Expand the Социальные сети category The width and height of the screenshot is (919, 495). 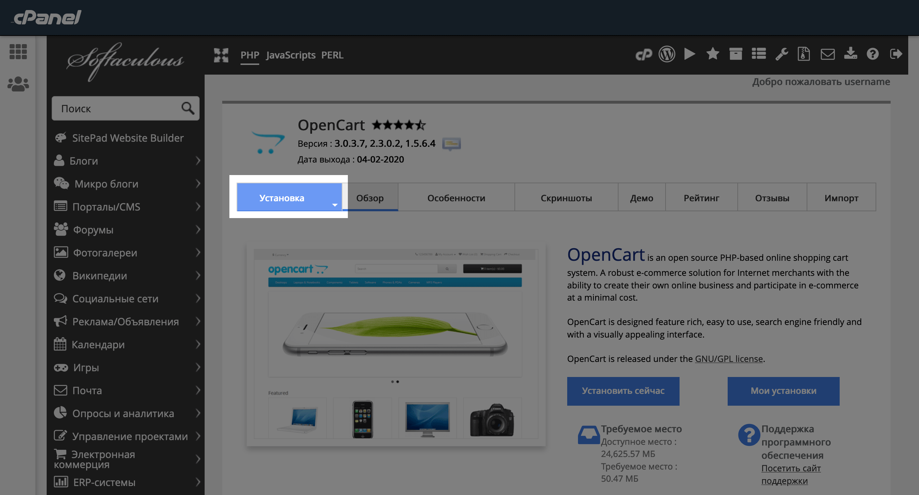(x=126, y=299)
